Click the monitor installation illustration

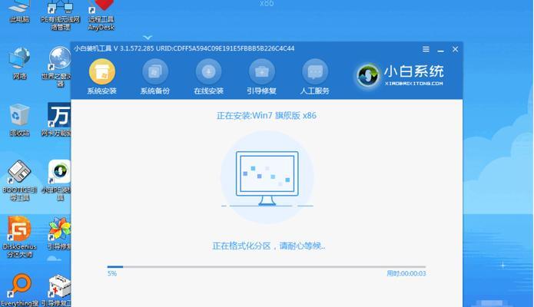pos(267,179)
